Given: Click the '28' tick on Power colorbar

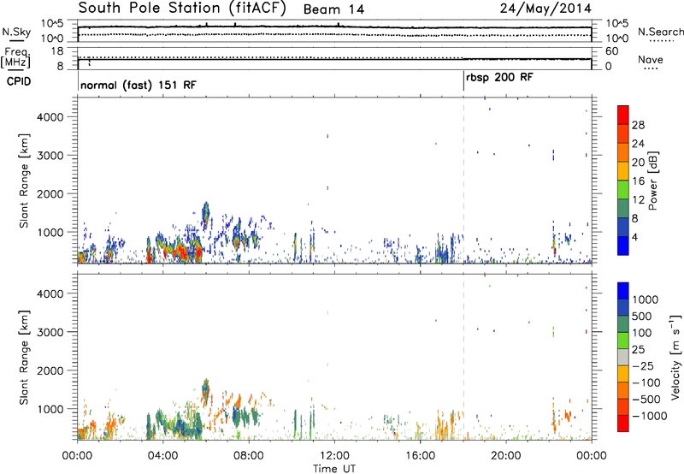Looking at the screenshot, I should pyautogui.click(x=638, y=125).
